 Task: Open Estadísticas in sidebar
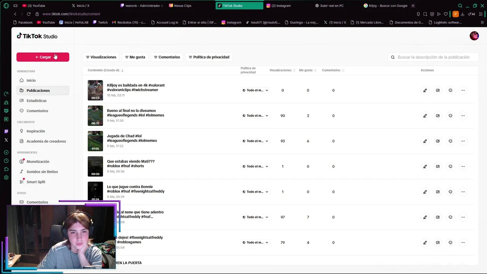tap(43, 101)
